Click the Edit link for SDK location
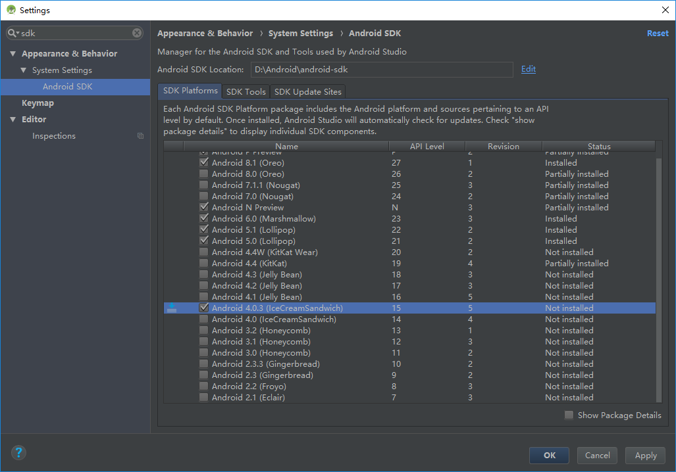 click(x=529, y=69)
